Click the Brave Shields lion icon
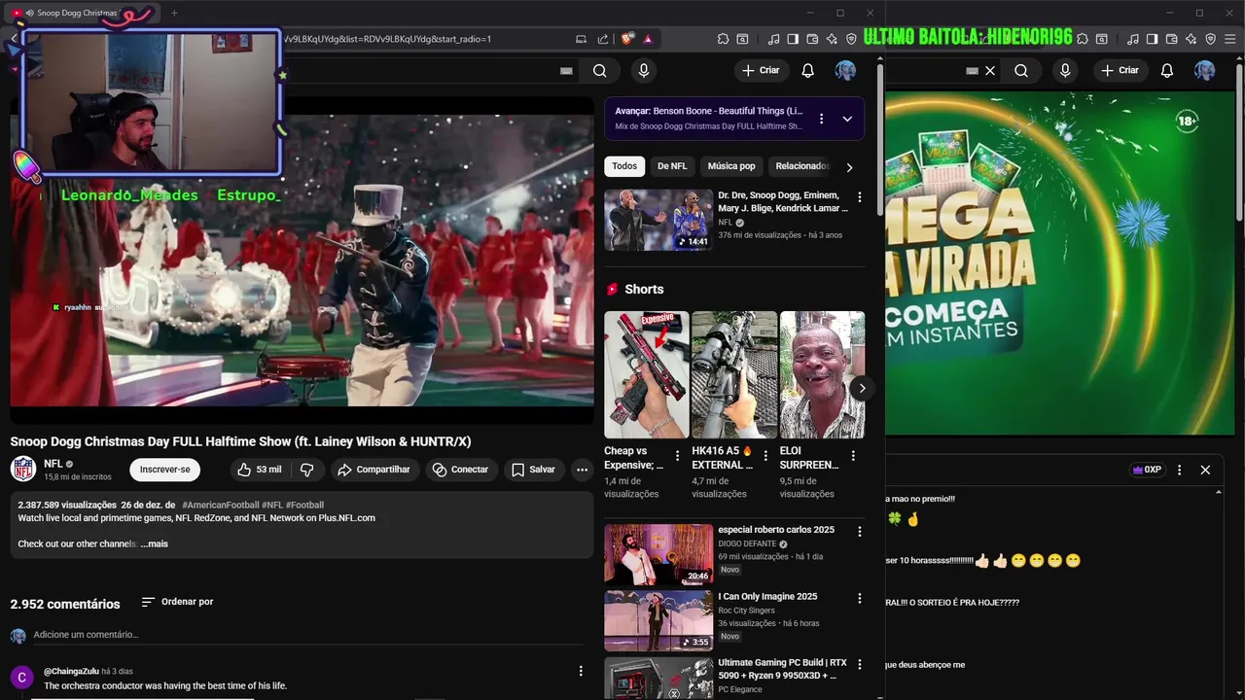 pyautogui.click(x=627, y=39)
